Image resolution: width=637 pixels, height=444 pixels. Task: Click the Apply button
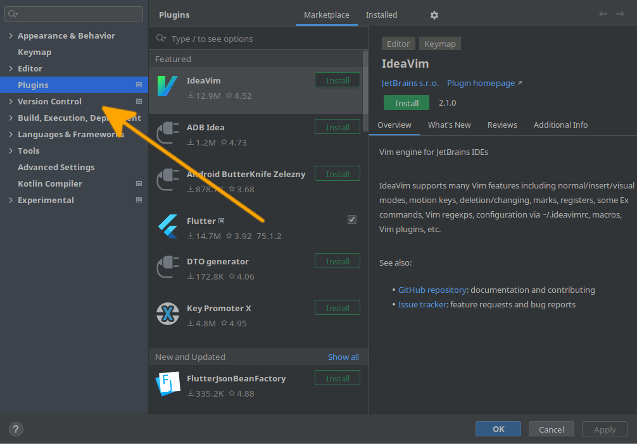point(605,429)
